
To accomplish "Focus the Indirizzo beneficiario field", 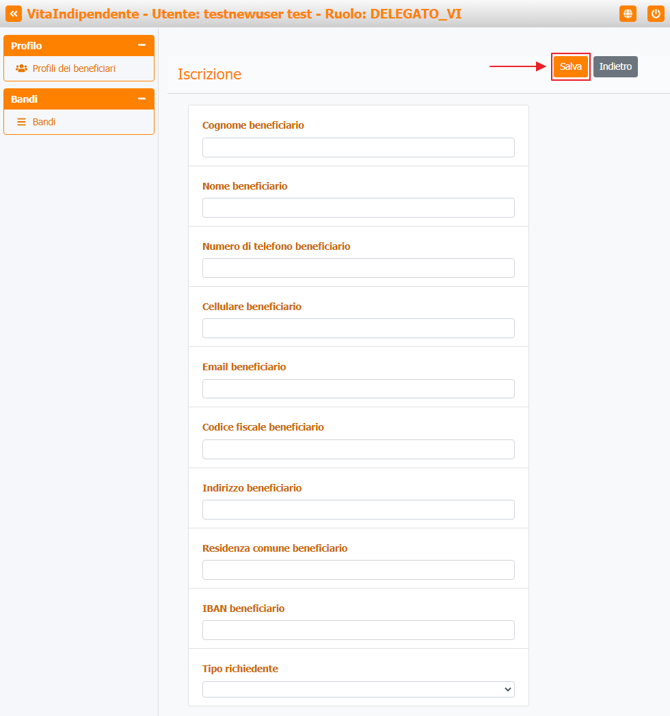I will pyautogui.click(x=358, y=509).
